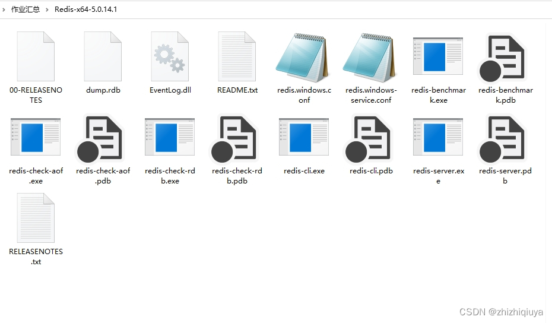Click the "redis-benchmark.pdb" file name label
552x323 pixels.
tap(506, 95)
